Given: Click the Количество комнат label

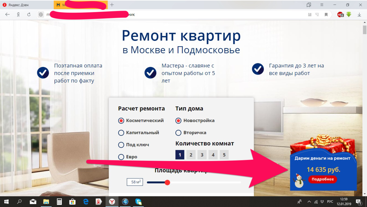Looking at the screenshot, I should pyautogui.click(x=205, y=143).
